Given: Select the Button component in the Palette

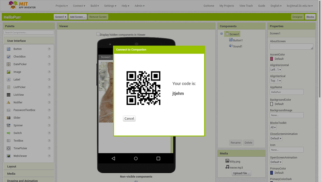Looking at the screenshot, I should [x=17, y=49].
